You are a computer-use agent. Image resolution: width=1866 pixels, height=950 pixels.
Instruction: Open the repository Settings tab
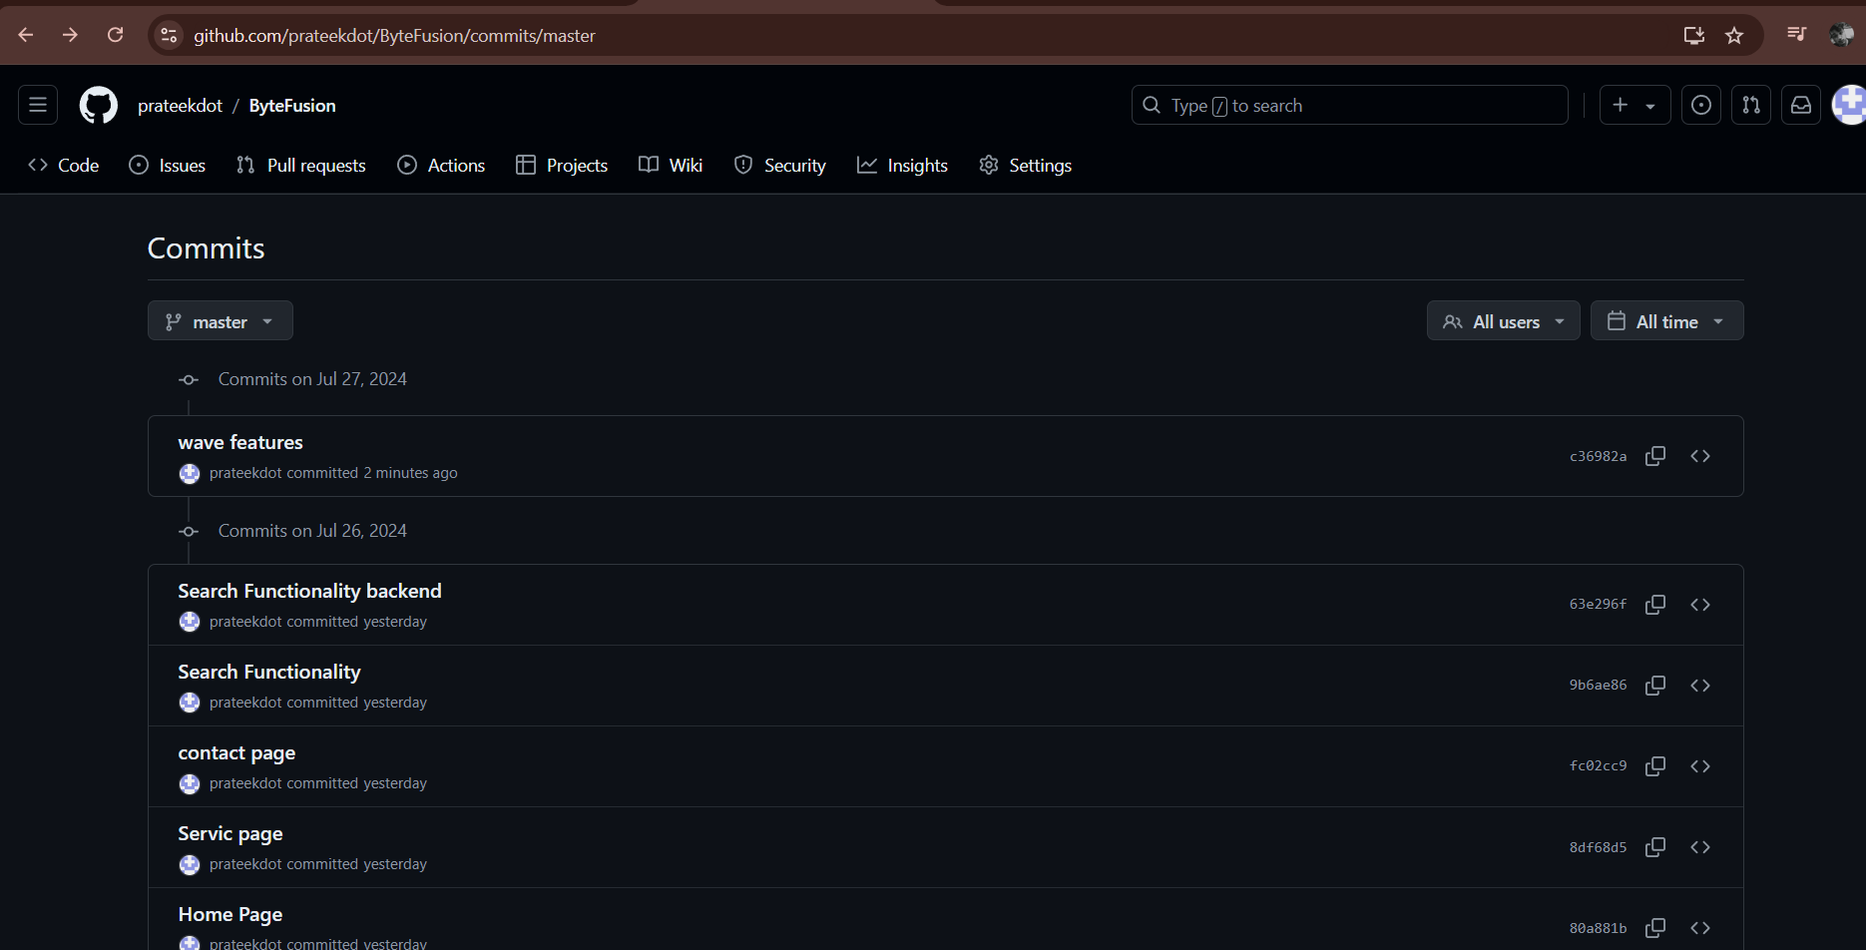click(1026, 165)
